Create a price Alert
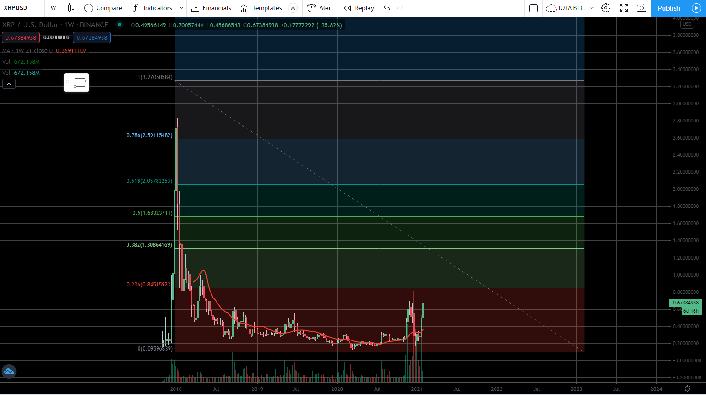The image size is (706, 395). click(320, 8)
